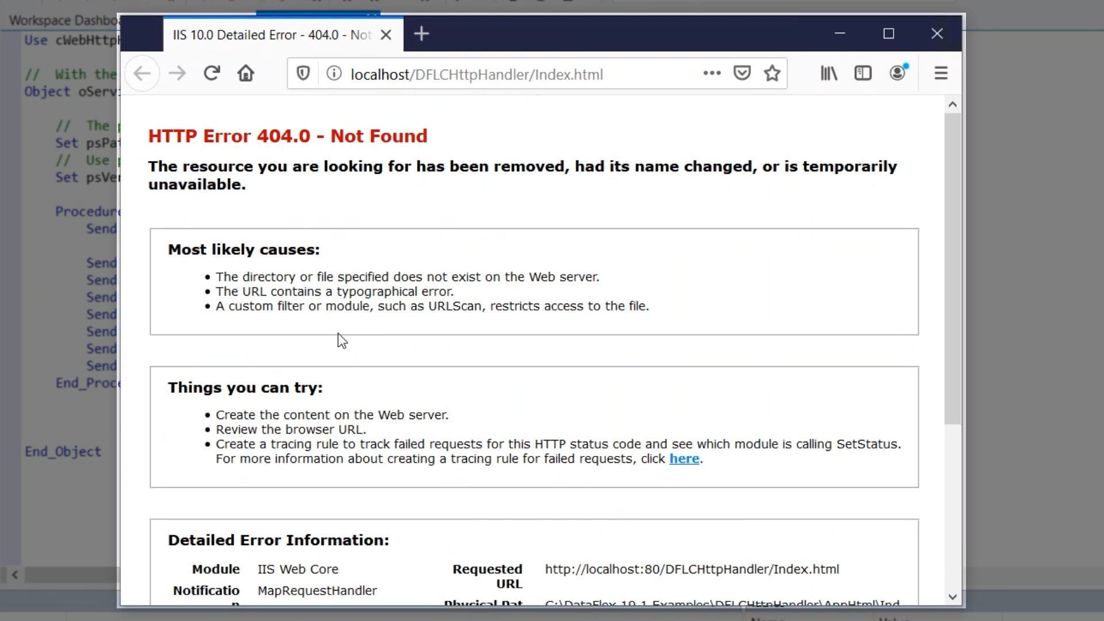This screenshot has height=621, width=1104.
Task: Reload the current page
Action: (x=212, y=74)
